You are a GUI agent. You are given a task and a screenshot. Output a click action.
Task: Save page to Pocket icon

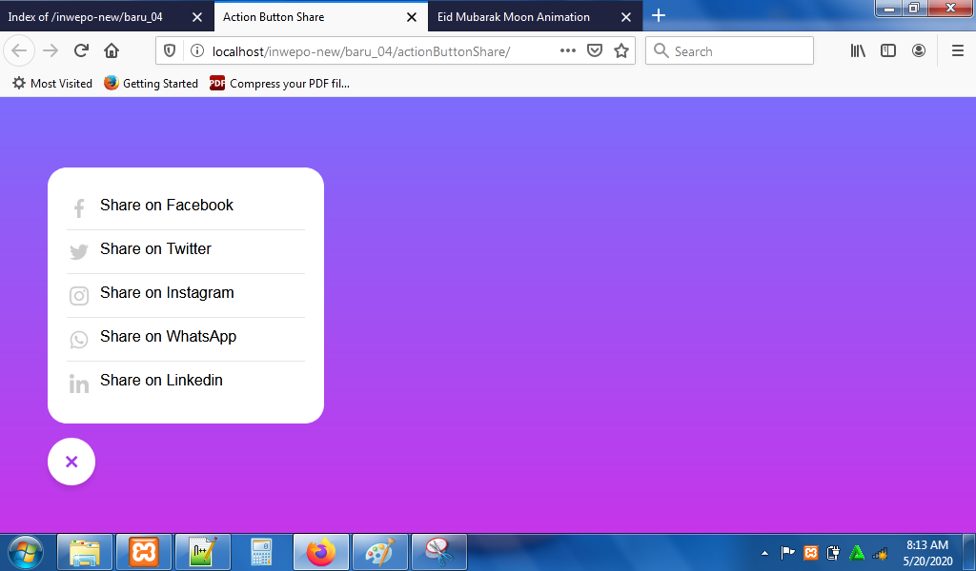tap(595, 51)
